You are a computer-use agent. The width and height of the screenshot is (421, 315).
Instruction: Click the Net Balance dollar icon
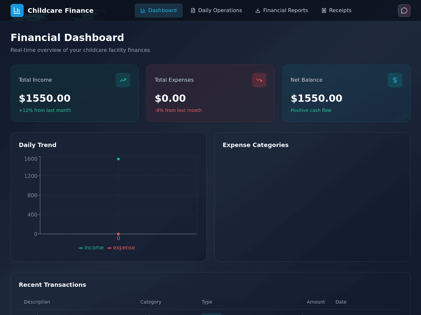[x=395, y=80]
